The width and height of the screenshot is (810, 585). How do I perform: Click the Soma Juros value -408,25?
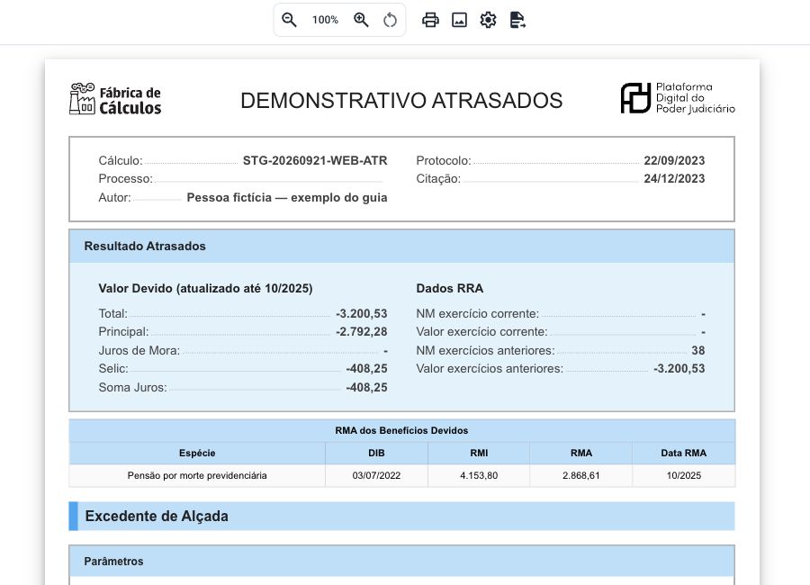pyautogui.click(x=367, y=388)
